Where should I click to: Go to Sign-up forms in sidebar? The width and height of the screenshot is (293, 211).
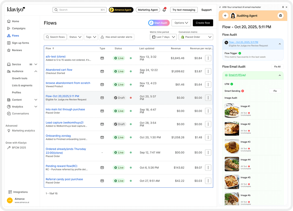[x=20, y=43]
